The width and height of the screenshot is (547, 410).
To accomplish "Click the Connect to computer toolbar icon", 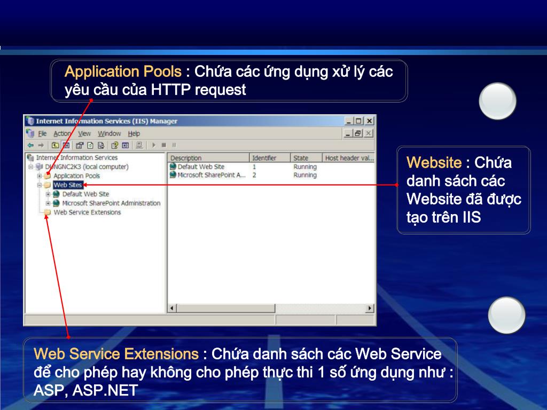I will pyautogui.click(x=139, y=145).
